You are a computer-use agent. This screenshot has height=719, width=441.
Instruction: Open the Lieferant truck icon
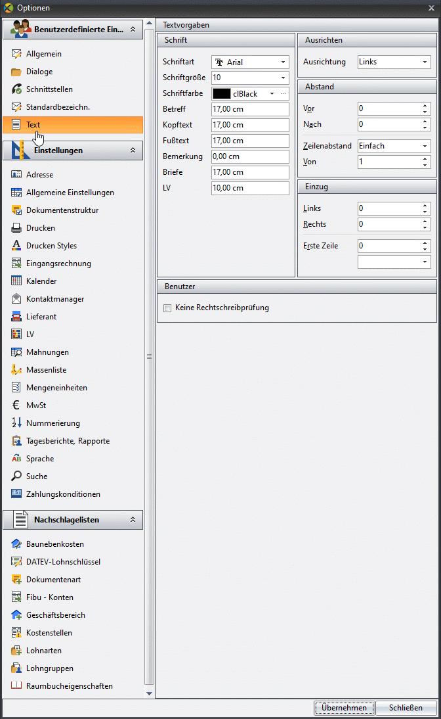click(16, 316)
